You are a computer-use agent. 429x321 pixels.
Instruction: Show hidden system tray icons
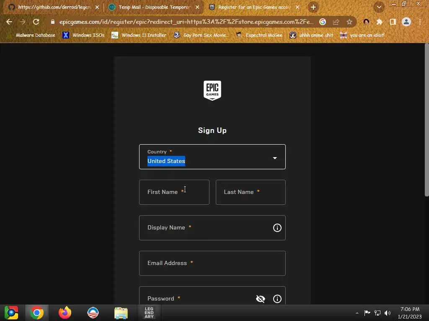pyautogui.click(x=357, y=313)
